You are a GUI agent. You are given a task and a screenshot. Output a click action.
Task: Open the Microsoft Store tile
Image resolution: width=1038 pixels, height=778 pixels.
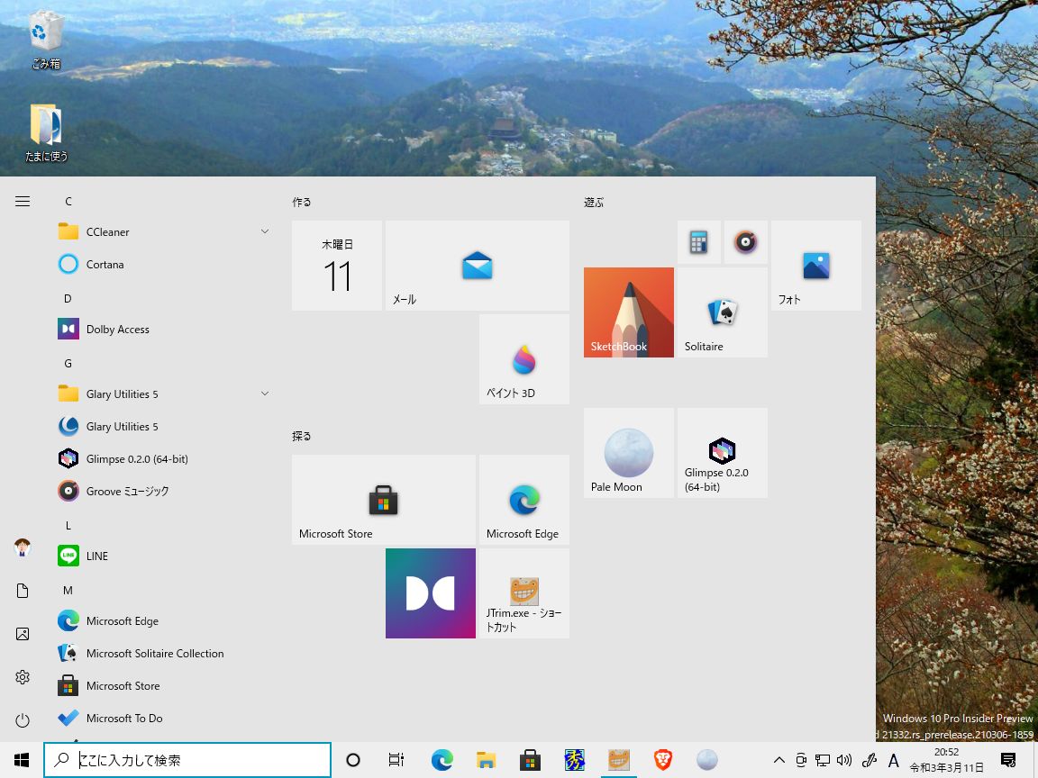(384, 500)
